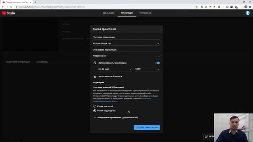
Task: Select Ролик не для детей radio button
Action: (95, 111)
